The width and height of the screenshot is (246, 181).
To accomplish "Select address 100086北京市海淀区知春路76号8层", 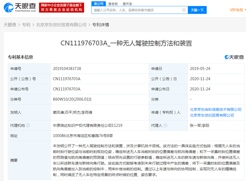I will click(x=83, y=136).
